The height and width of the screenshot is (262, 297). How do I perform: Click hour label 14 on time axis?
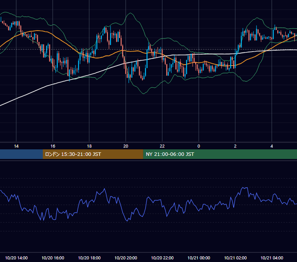[x=16, y=146]
